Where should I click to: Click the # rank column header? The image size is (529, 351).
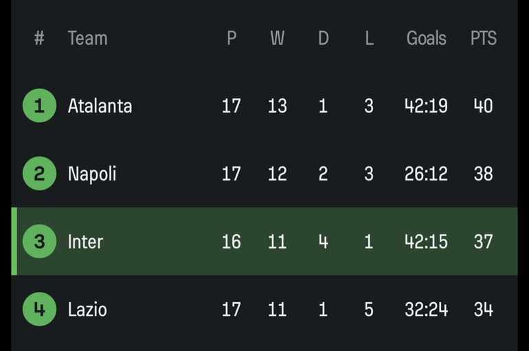coord(39,38)
